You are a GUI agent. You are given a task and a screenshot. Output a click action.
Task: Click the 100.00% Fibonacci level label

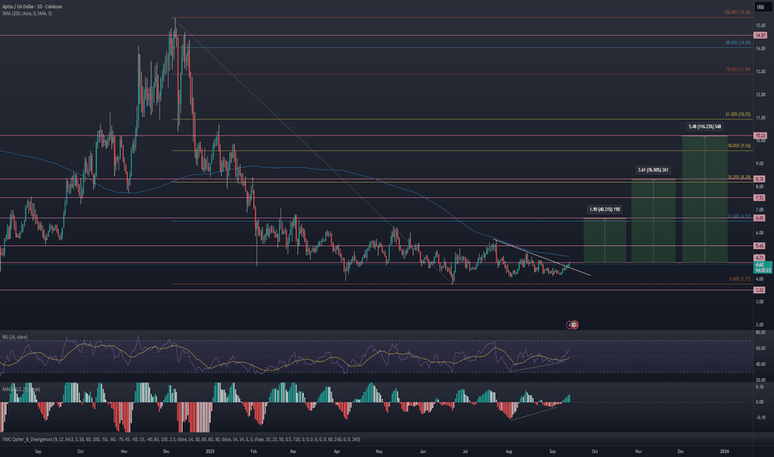click(x=739, y=13)
